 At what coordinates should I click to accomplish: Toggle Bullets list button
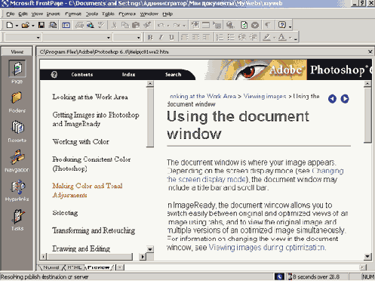[x=231, y=37]
